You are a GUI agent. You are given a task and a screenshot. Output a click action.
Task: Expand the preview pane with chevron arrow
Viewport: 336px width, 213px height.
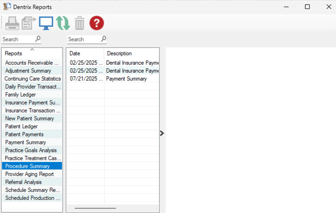pos(162,133)
